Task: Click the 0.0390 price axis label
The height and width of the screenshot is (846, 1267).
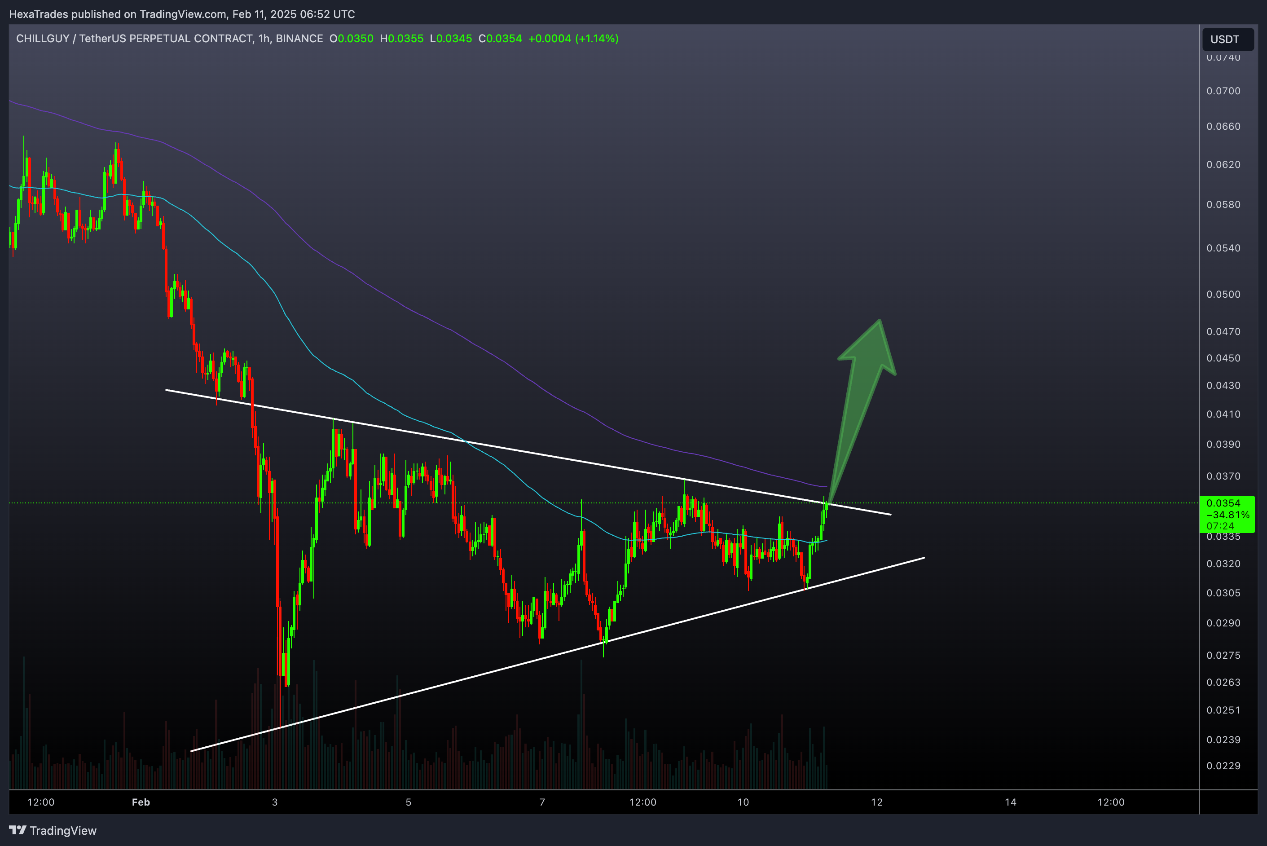Action: coord(1223,445)
